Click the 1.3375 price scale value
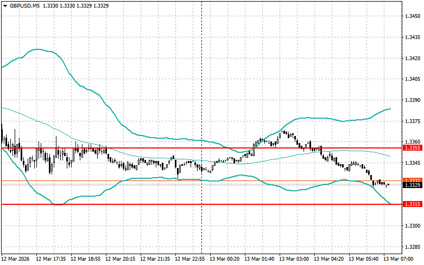Viewport: 424px width, 265px height. coord(413,121)
